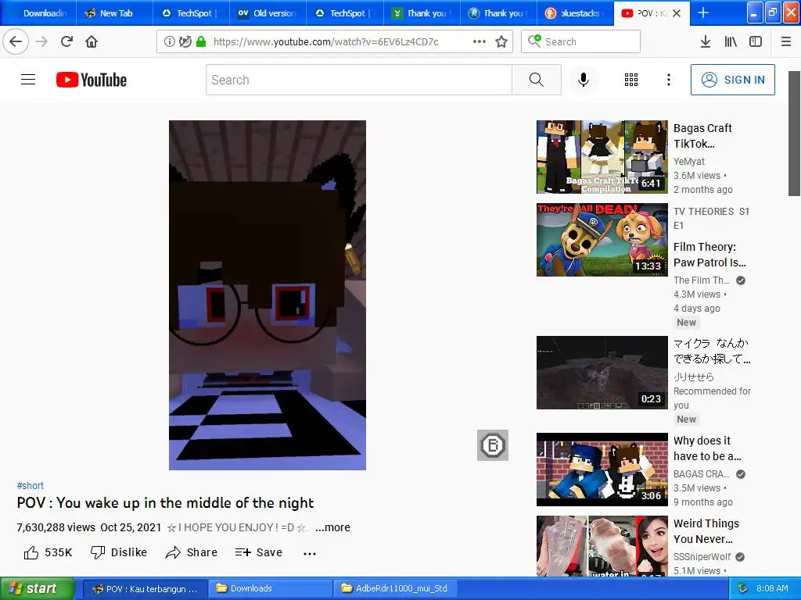
Task: Open the Firefox library icon
Action: click(731, 42)
